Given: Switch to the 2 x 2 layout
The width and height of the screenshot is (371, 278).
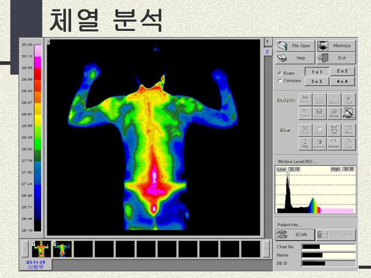Looking at the screenshot, I should [342, 72].
